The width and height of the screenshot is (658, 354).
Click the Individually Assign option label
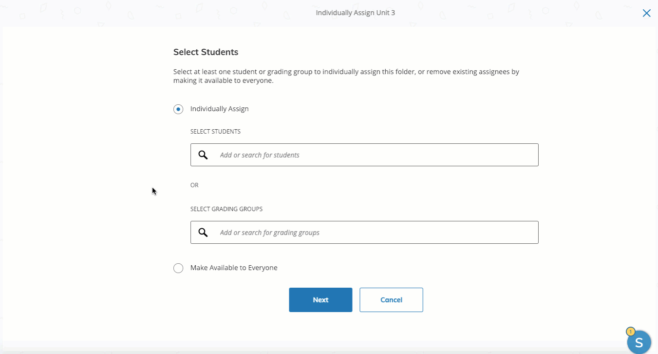tap(219, 109)
